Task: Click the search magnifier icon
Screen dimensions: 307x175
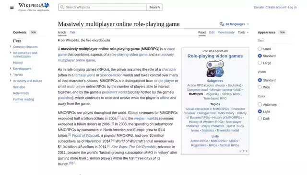Action: (62, 7)
